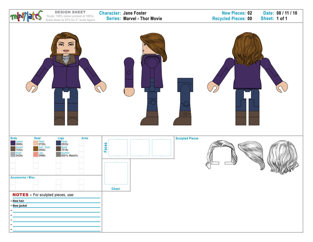The image size is (313, 242).
Task: Click the "Sculpted Pieces" heading
Action: (x=187, y=138)
